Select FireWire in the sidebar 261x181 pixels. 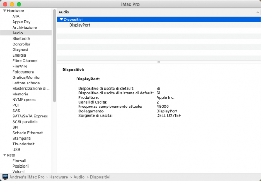coord(20,66)
